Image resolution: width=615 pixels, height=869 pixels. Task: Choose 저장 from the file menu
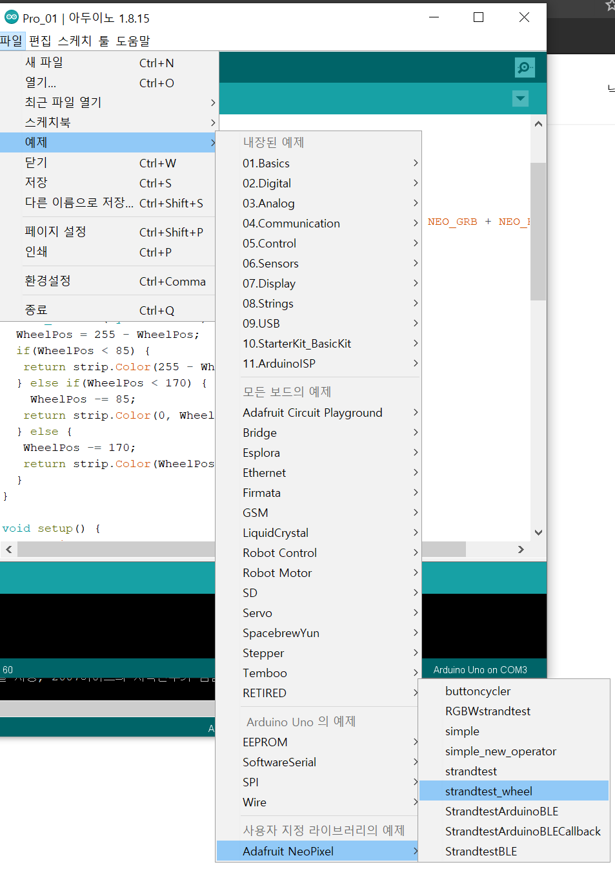point(108,183)
